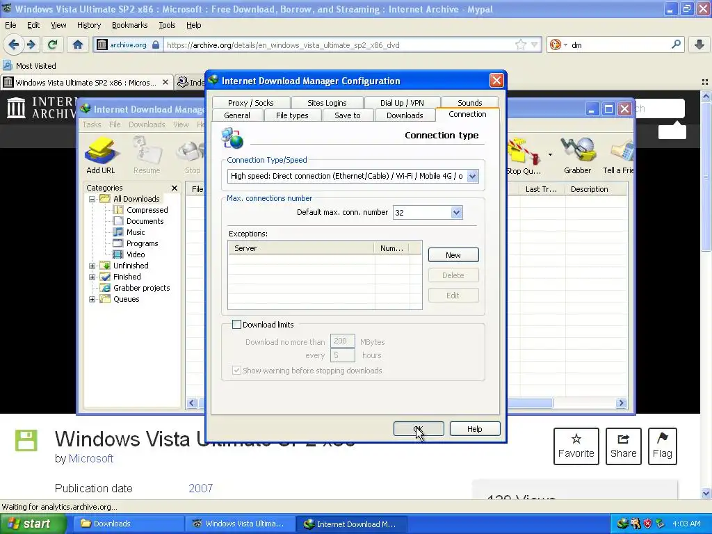Screen dimensions: 712x534
Task: Click the Most Visited bookmarks icon
Action: click(7, 65)
